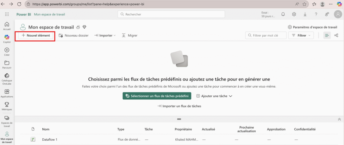Screen dimensions: 344x145
Task: Click Dataflow 1 item type icon
Action: [x=33, y=139]
